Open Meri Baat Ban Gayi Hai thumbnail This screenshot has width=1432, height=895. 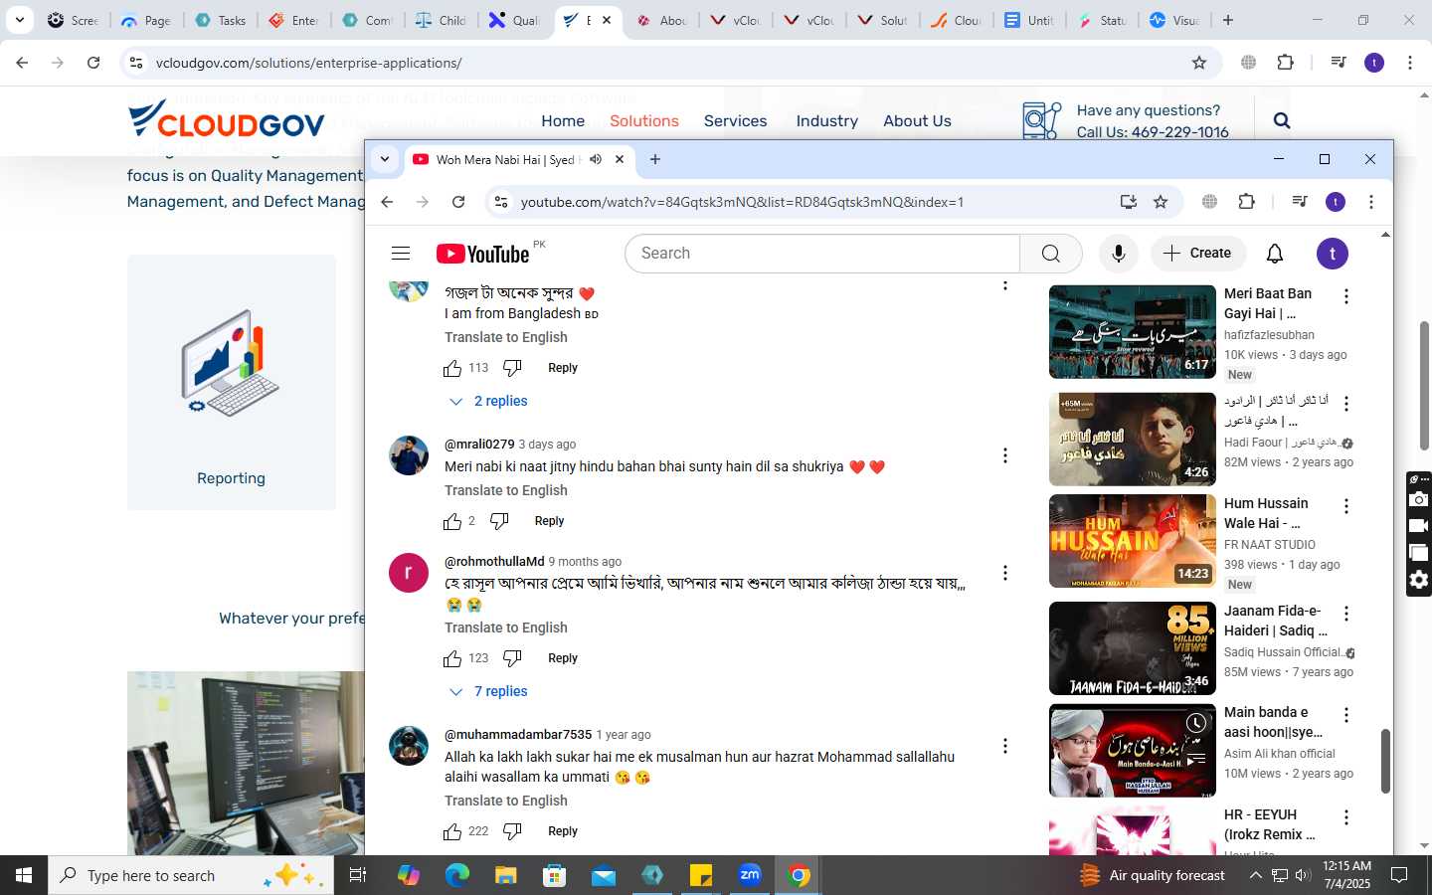(x=1133, y=332)
